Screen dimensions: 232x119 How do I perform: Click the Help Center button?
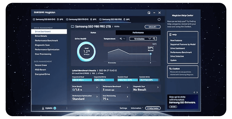tap(153, 108)
